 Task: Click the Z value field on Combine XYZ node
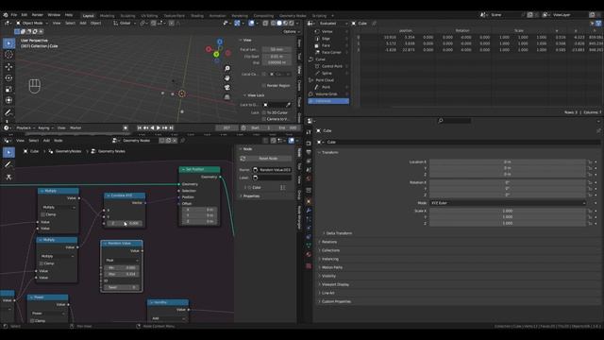click(125, 223)
